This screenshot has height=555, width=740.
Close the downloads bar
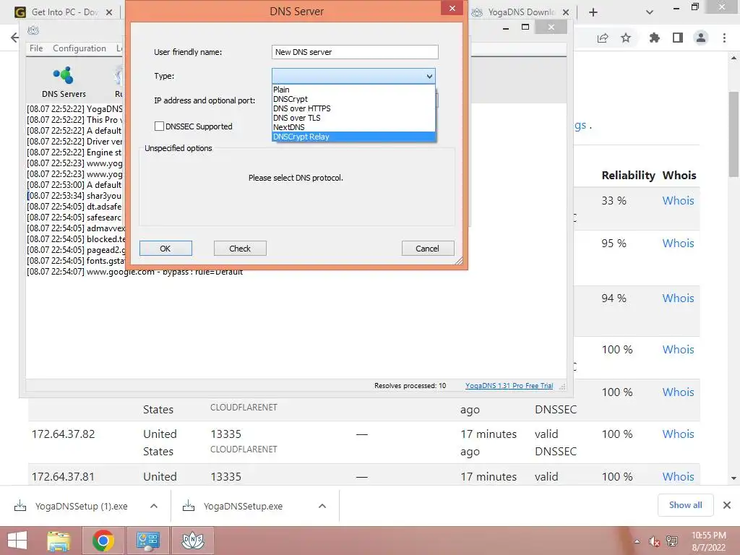pyautogui.click(x=727, y=505)
